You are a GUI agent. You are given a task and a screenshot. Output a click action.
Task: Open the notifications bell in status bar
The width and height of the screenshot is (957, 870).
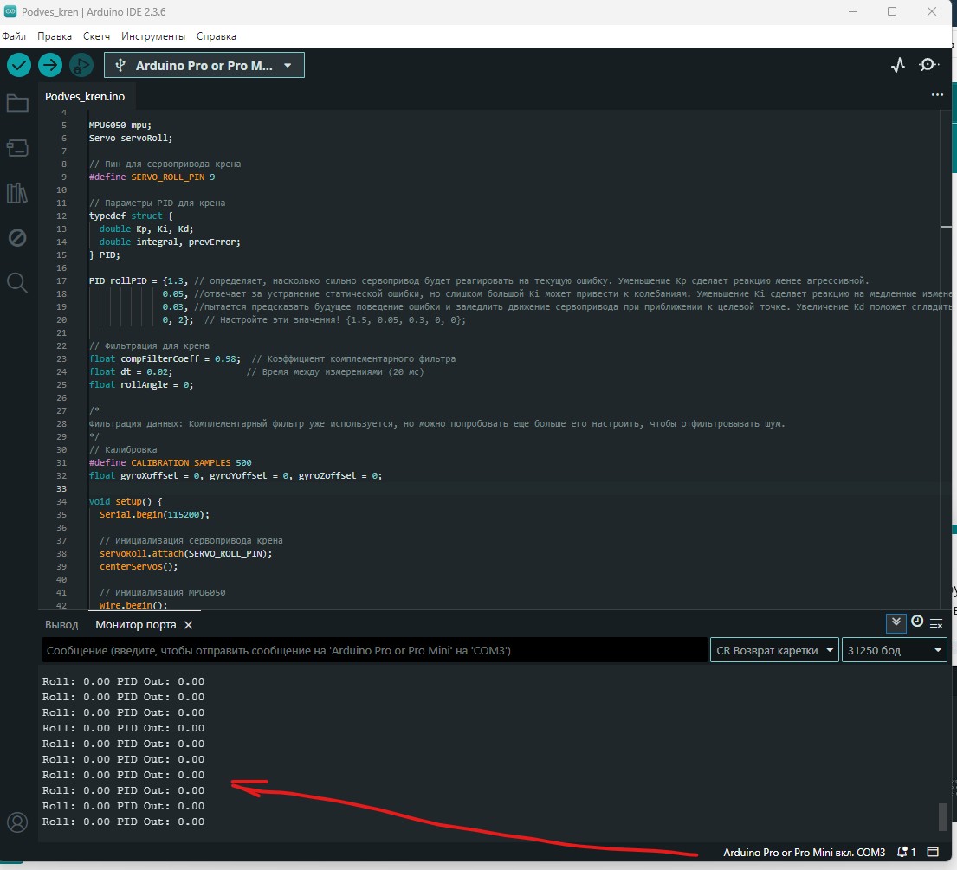pyautogui.click(x=902, y=852)
